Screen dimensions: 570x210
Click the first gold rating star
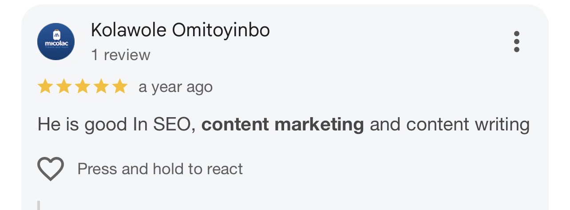pyautogui.click(x=45, y=87)
